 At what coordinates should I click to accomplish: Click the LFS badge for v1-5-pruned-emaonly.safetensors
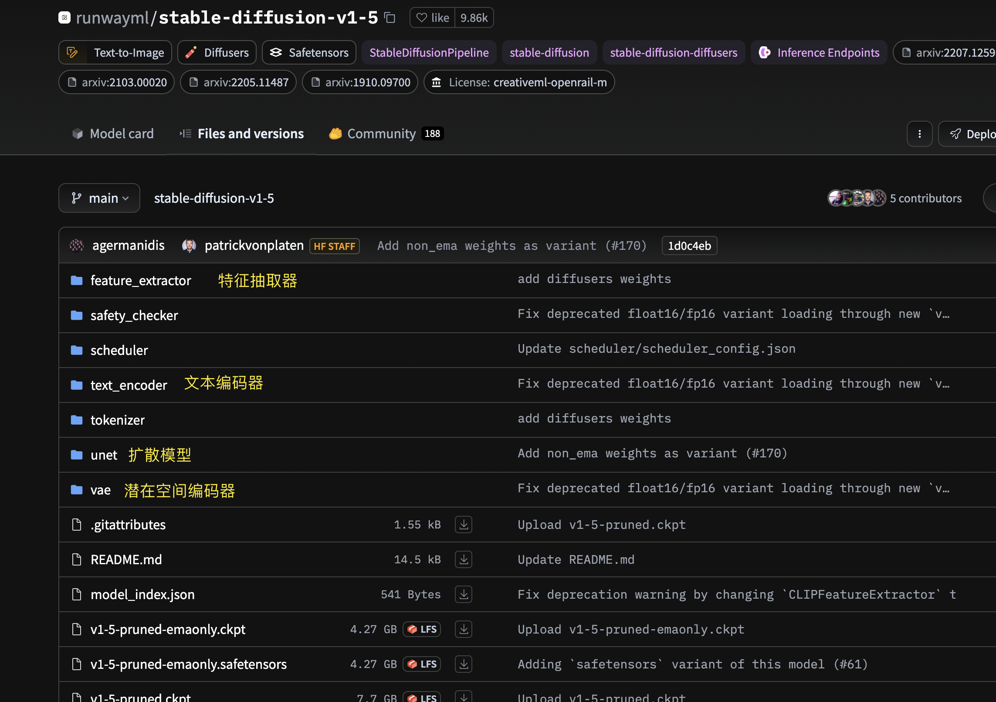[x=422, y=664]
